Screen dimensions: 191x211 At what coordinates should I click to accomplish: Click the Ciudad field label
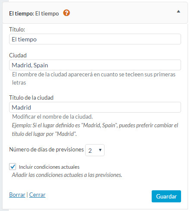point(18,55)
